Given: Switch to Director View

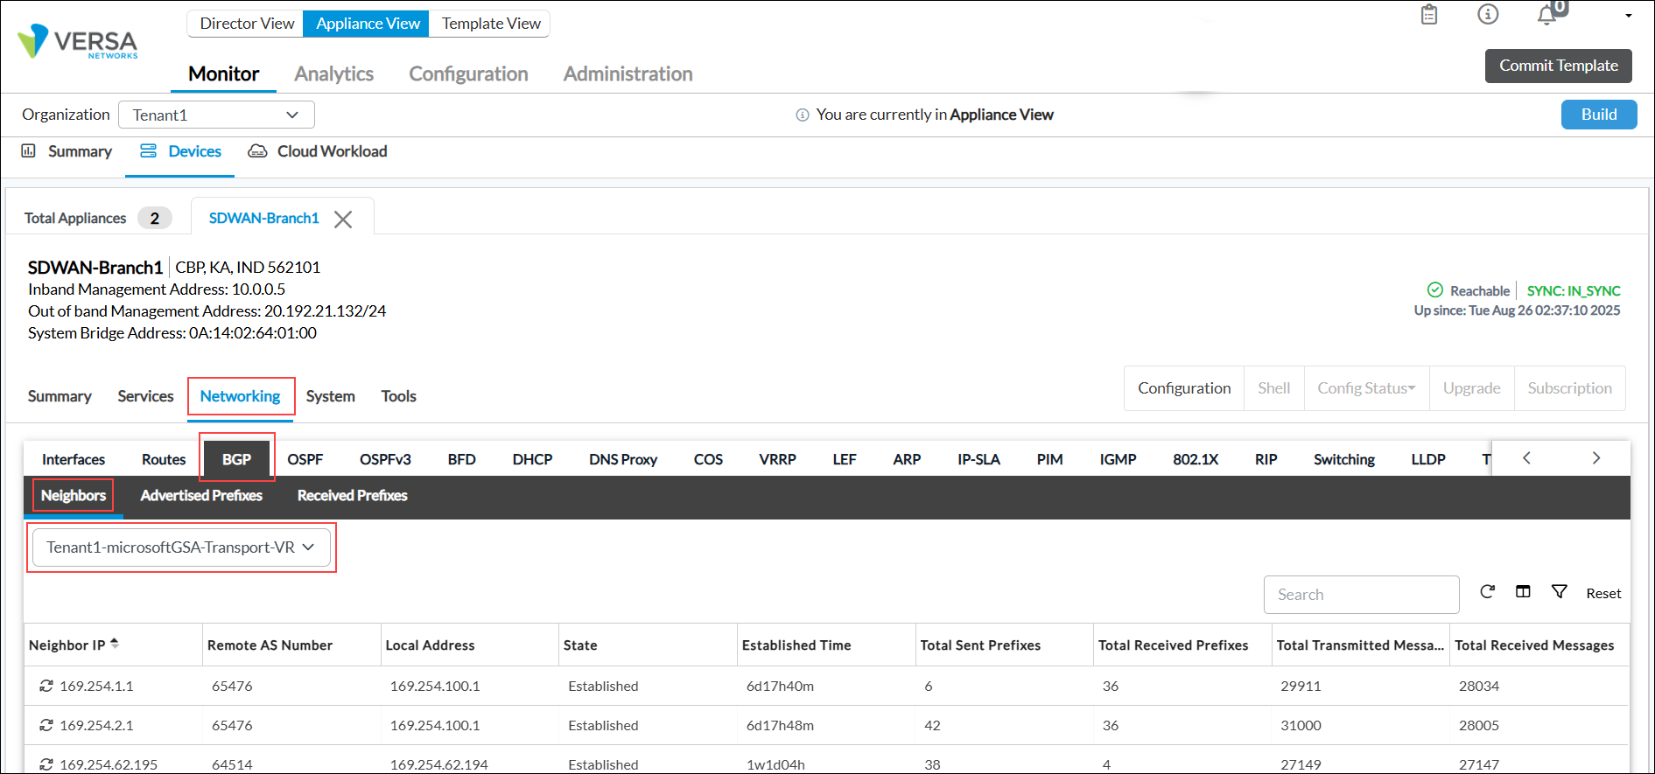Looking at the screenshot, I should (246, 24).
